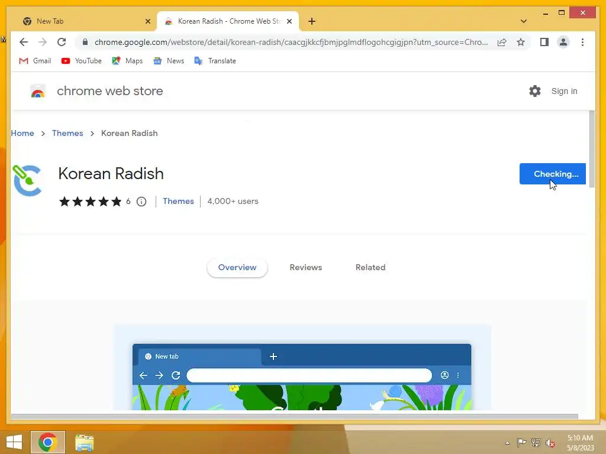Image resolution: width=606 pixels, height=454 pixels.
Task: Close the New Tab tab
Action: click(x=147, y=21)
